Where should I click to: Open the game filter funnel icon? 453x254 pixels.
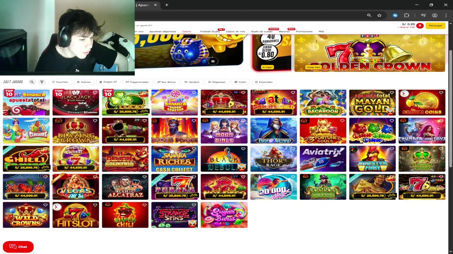point(42,82)
